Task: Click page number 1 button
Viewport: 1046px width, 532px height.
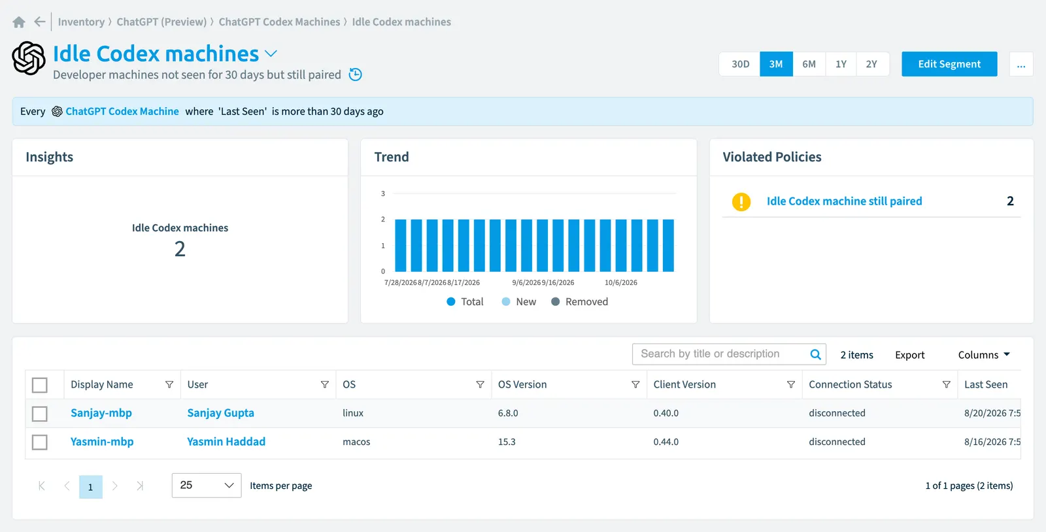Action: (x=91, y=487)
